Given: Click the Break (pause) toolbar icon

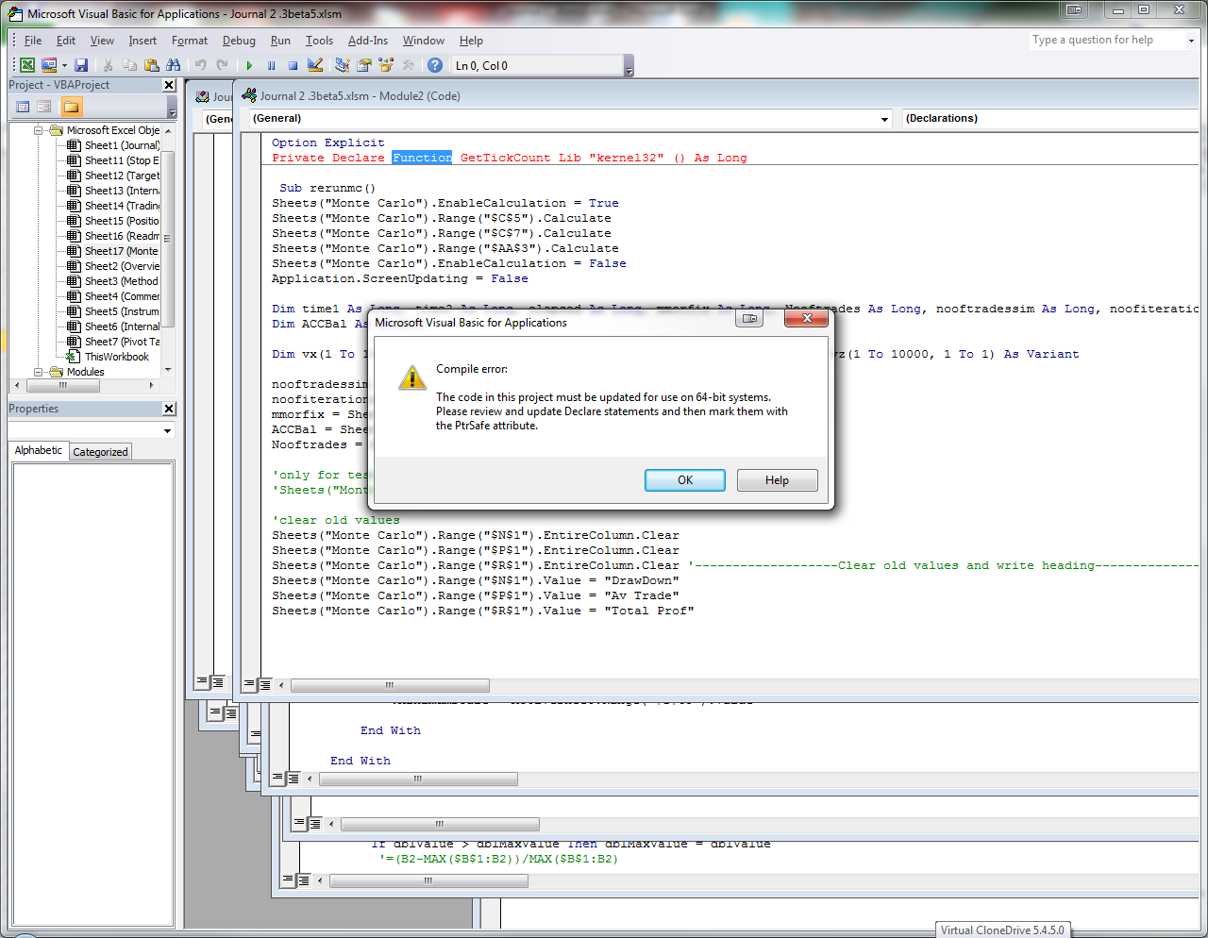Looking at the screenshot, I should [x=271, y=65].
